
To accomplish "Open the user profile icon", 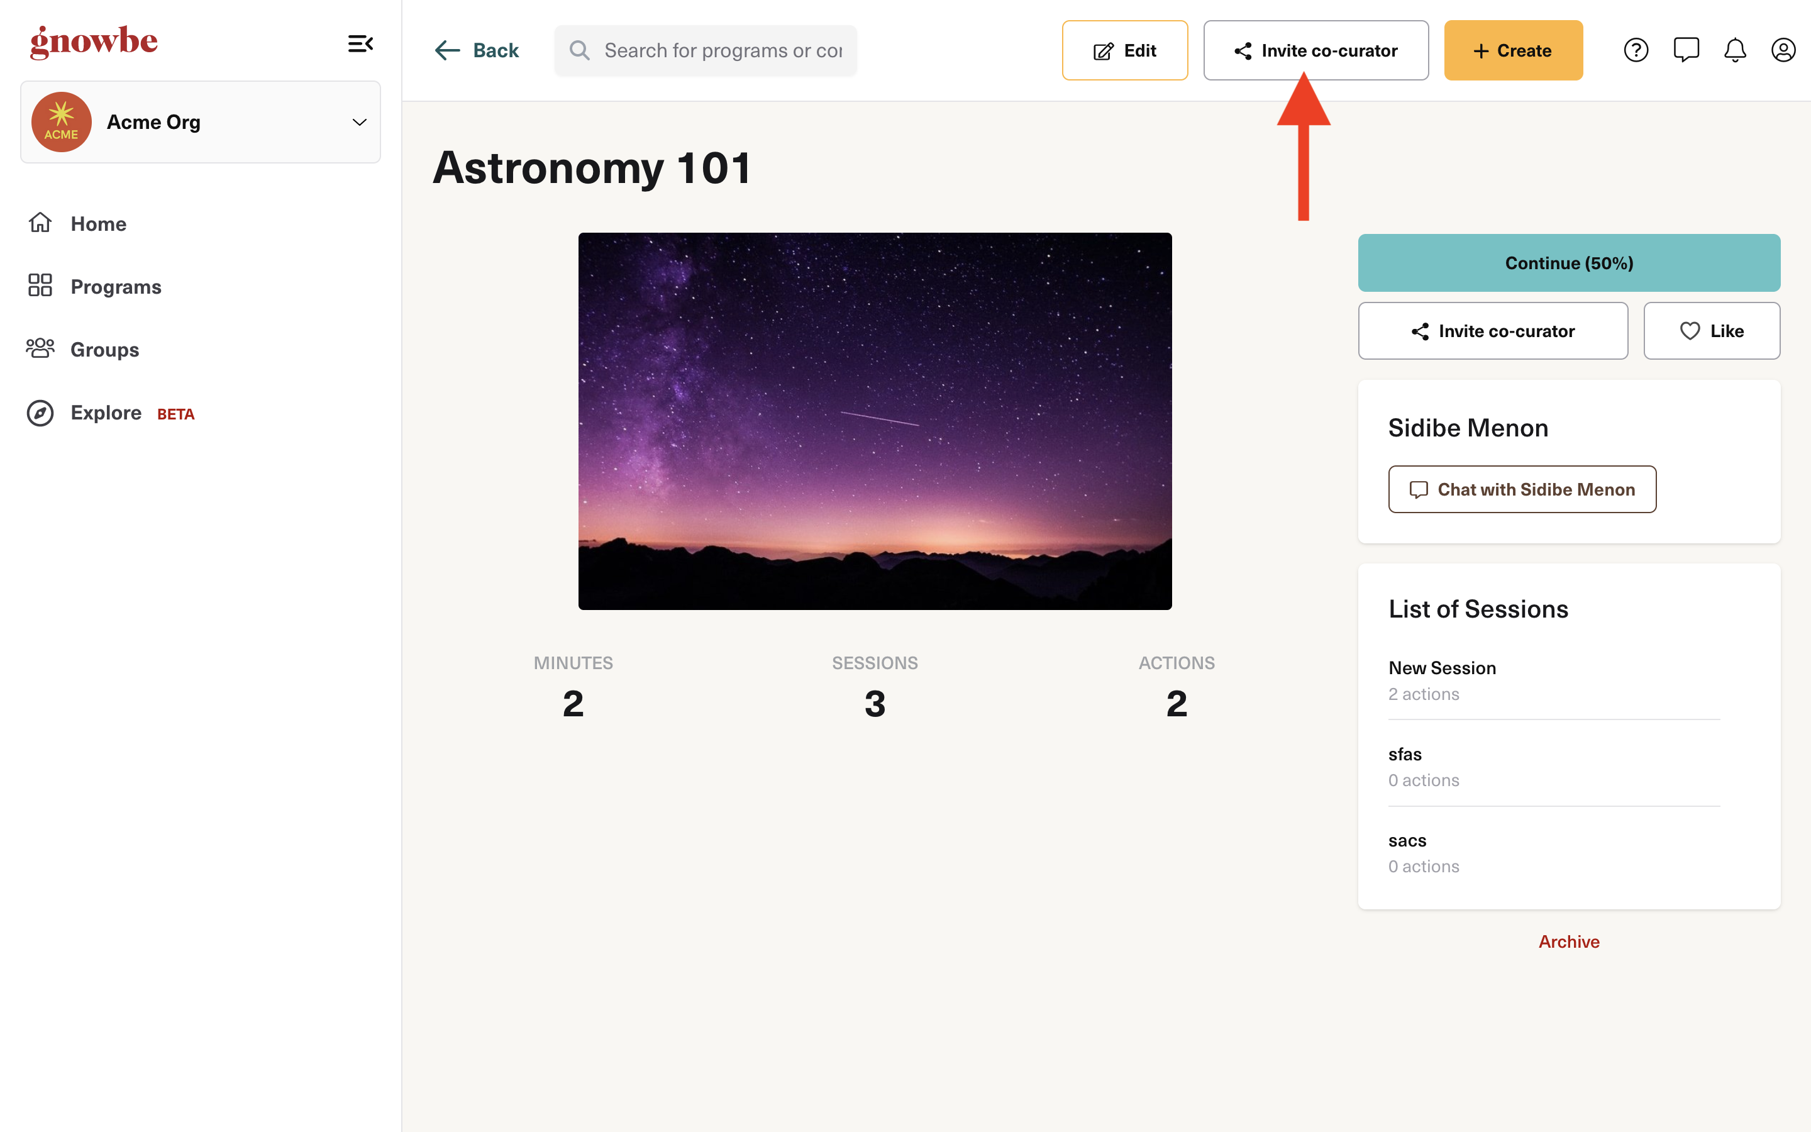I will coord(1783,50).
